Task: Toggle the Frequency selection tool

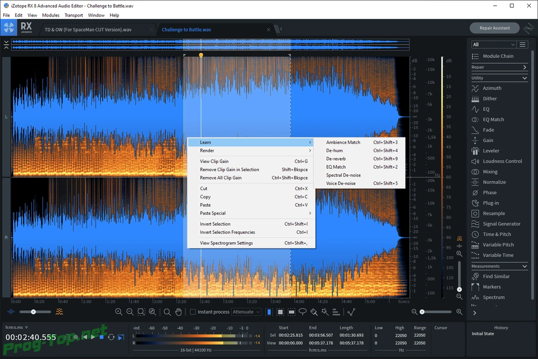Action: click(x=291, y=312)
